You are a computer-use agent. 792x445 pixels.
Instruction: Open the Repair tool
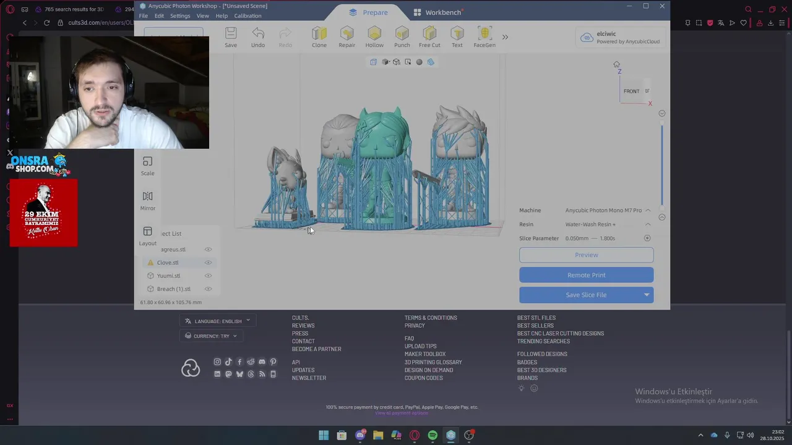pyautogui.click(x=346, y=37)
